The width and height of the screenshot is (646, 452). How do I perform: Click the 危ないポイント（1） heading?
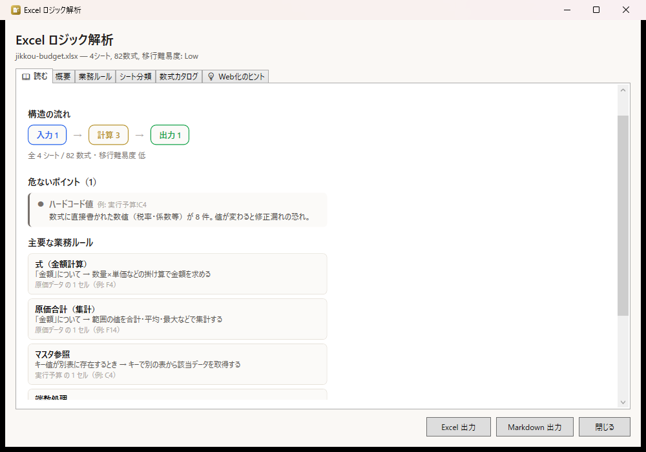(x=62, y=182)
